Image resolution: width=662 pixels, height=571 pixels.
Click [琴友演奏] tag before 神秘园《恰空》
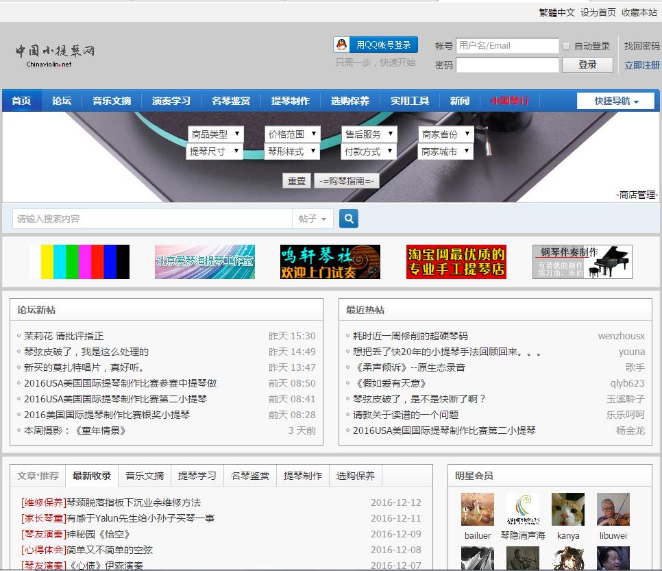44,534
